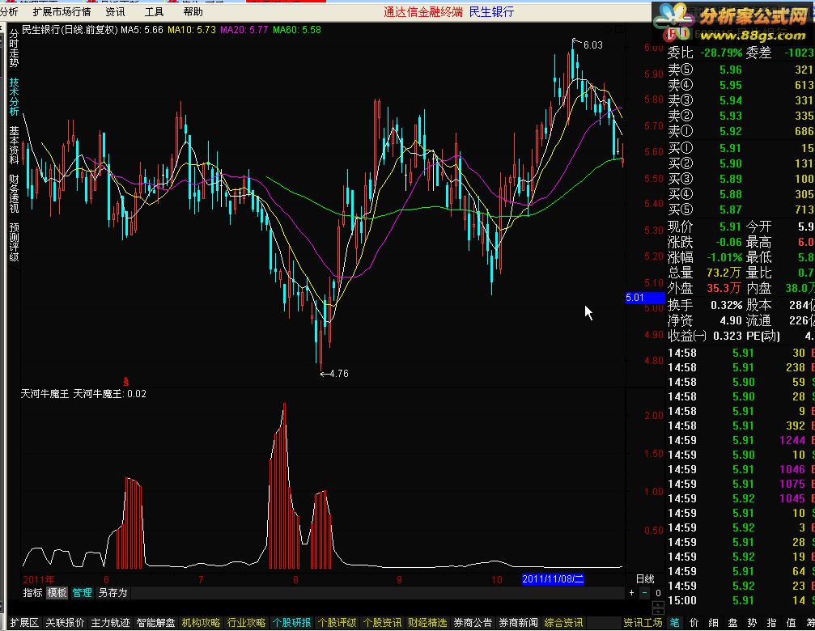Image resolution: width=815 pixels, height=631 pixels.
Task: Click the 买① 5.91 order row
Action: point(741,148)
